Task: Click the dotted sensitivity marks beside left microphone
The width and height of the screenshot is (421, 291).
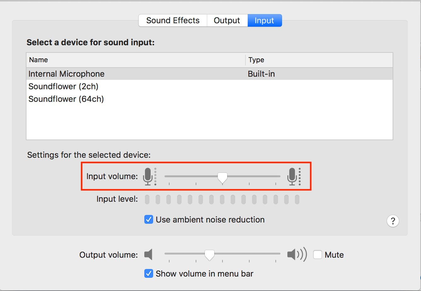Action: tap(155, 176)
